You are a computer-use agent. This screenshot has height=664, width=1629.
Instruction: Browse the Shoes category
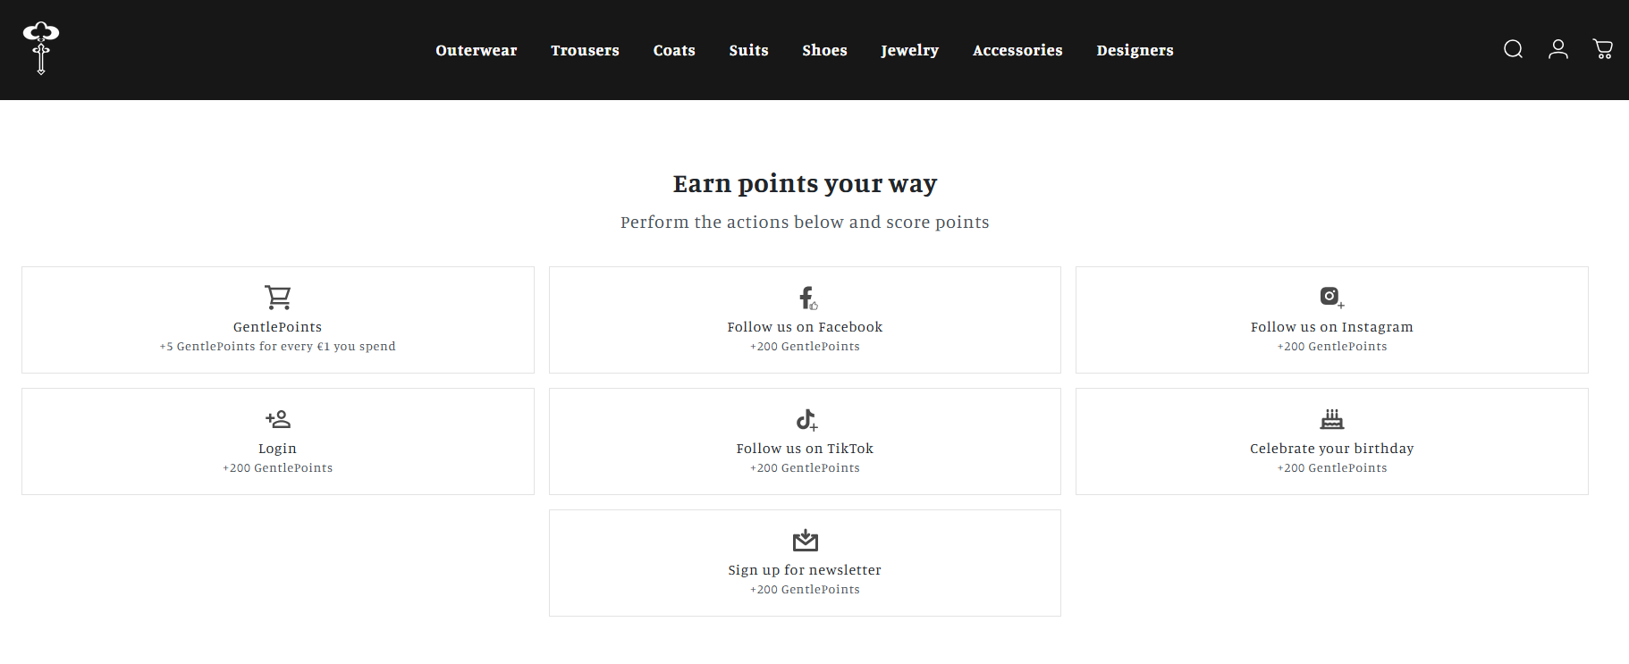coord(824,51)
